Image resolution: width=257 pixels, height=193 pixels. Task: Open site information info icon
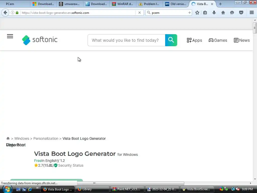click(x=13, y=13)
